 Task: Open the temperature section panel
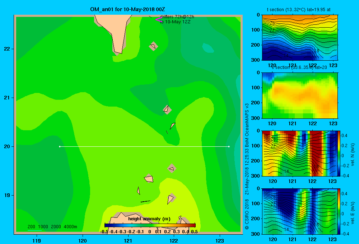[300, 38]
